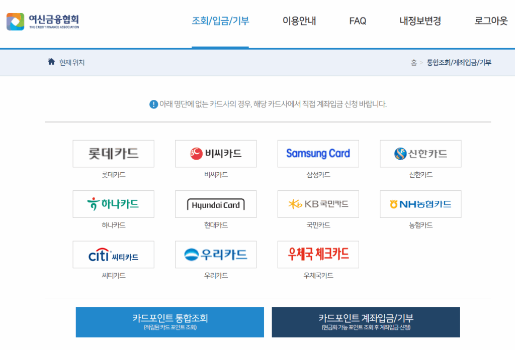Select the 우체국 체크카드 logo tile
The height and width of the screenshot is (350, 515).
coord(318,255)
